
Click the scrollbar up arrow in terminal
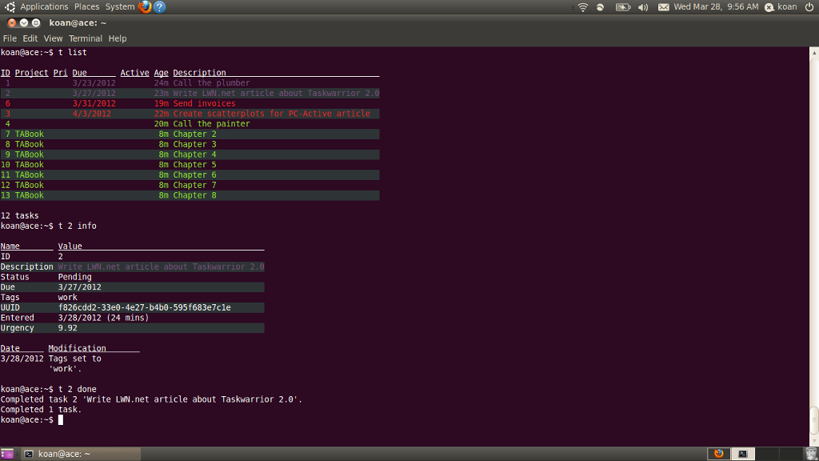coord(814,52)
